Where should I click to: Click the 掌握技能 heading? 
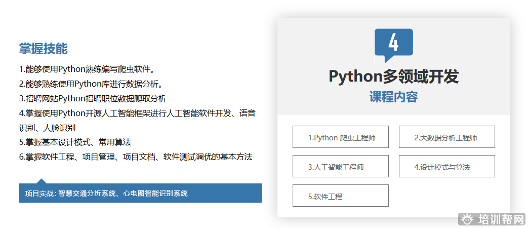point(44,49)
